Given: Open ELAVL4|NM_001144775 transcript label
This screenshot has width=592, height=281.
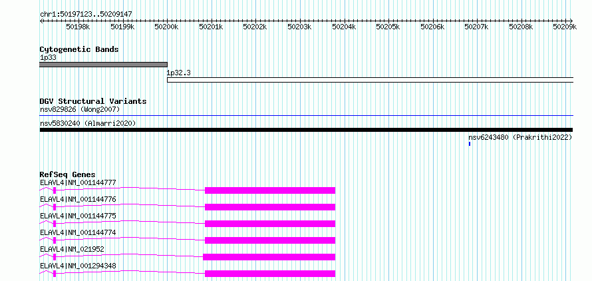Looking at the screenshot, I should (78, 216).
